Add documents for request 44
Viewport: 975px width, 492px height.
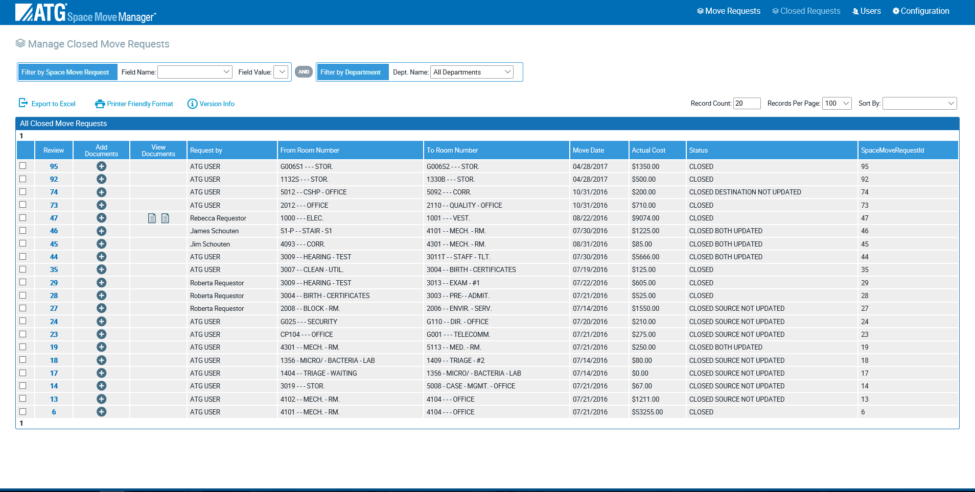tap(101, 257)
